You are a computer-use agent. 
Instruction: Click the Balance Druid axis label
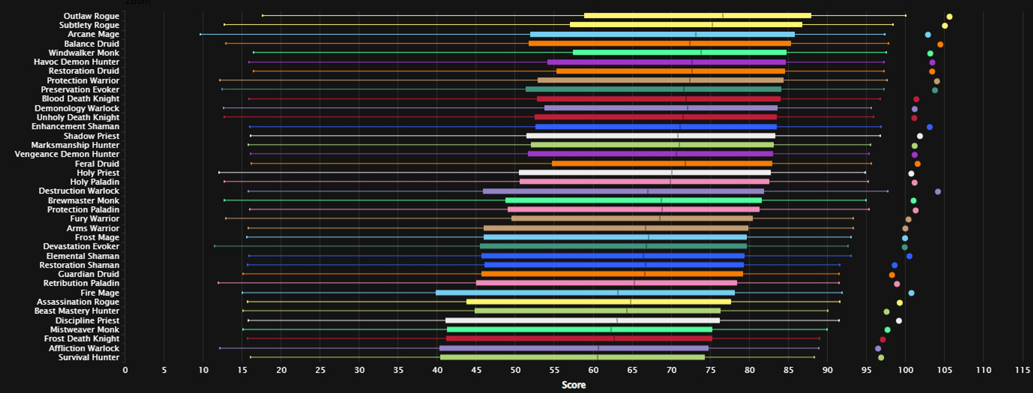point(91,44)
